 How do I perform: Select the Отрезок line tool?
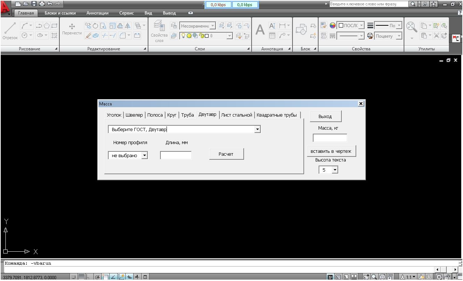click(x=10, y=30)
